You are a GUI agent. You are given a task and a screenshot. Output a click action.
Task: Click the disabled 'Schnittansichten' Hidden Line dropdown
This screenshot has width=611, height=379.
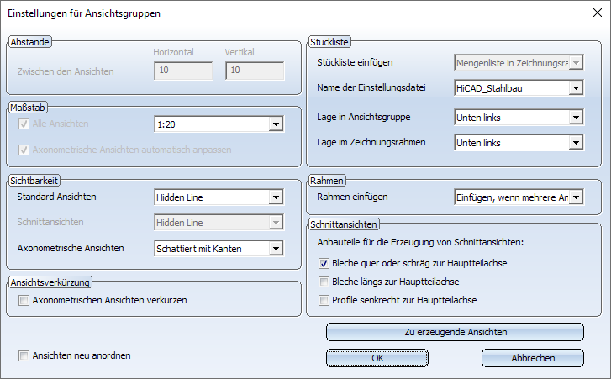point(219,222)
